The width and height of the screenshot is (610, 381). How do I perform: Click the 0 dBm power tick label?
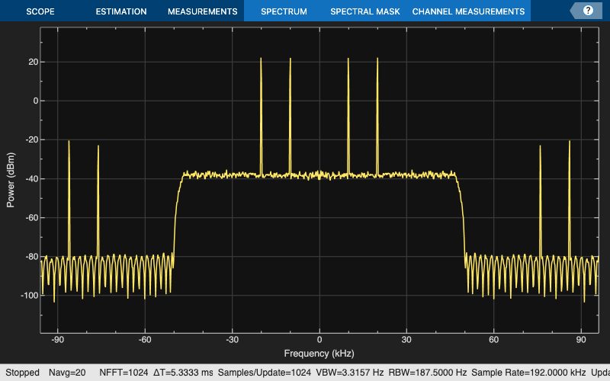click(36, 101)
